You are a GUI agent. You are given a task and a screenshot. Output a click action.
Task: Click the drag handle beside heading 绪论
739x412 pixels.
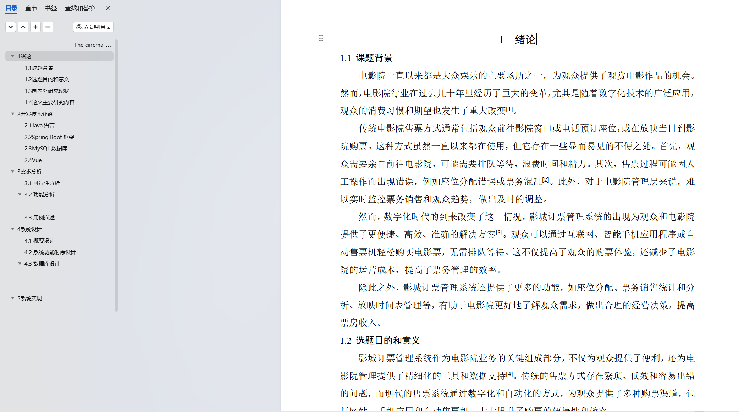click(x=321, y=38)
